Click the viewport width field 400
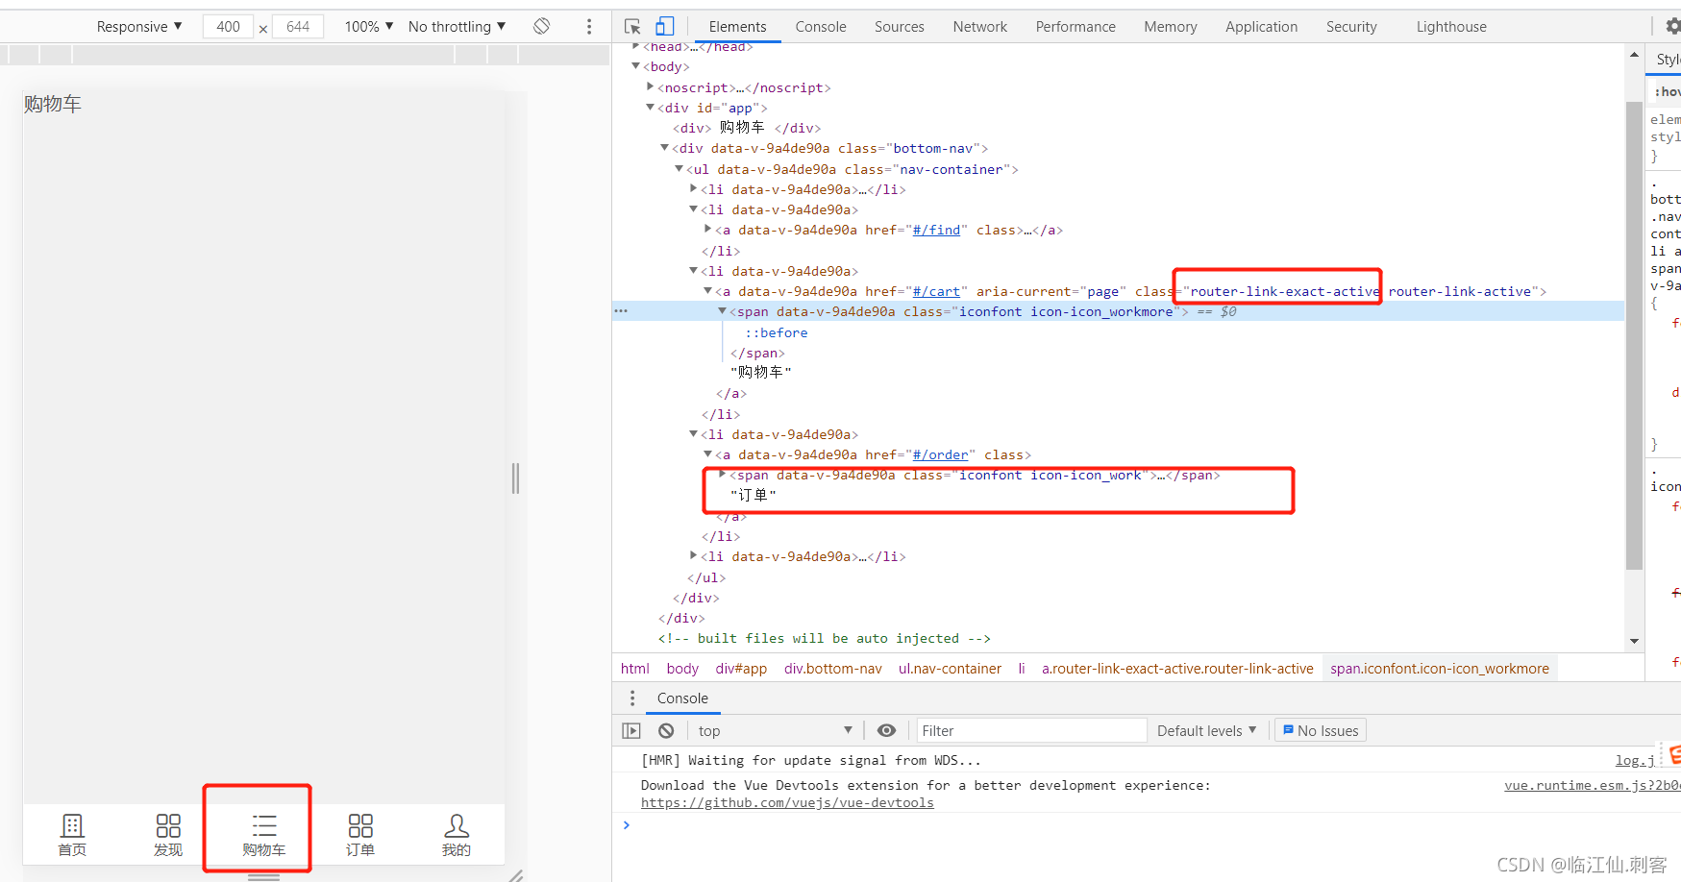Image resolution: width=1681 pixels, height=882 pixels. point(228,27)
